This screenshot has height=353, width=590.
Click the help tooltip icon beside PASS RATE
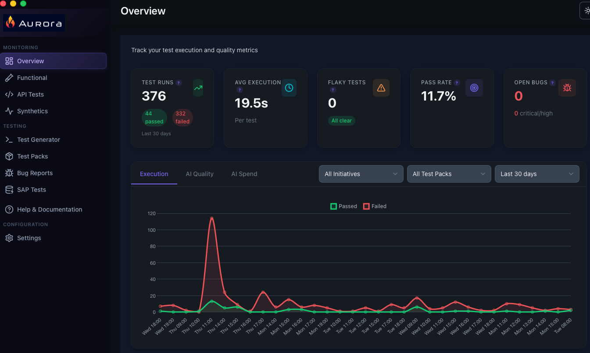coord(457,83)
